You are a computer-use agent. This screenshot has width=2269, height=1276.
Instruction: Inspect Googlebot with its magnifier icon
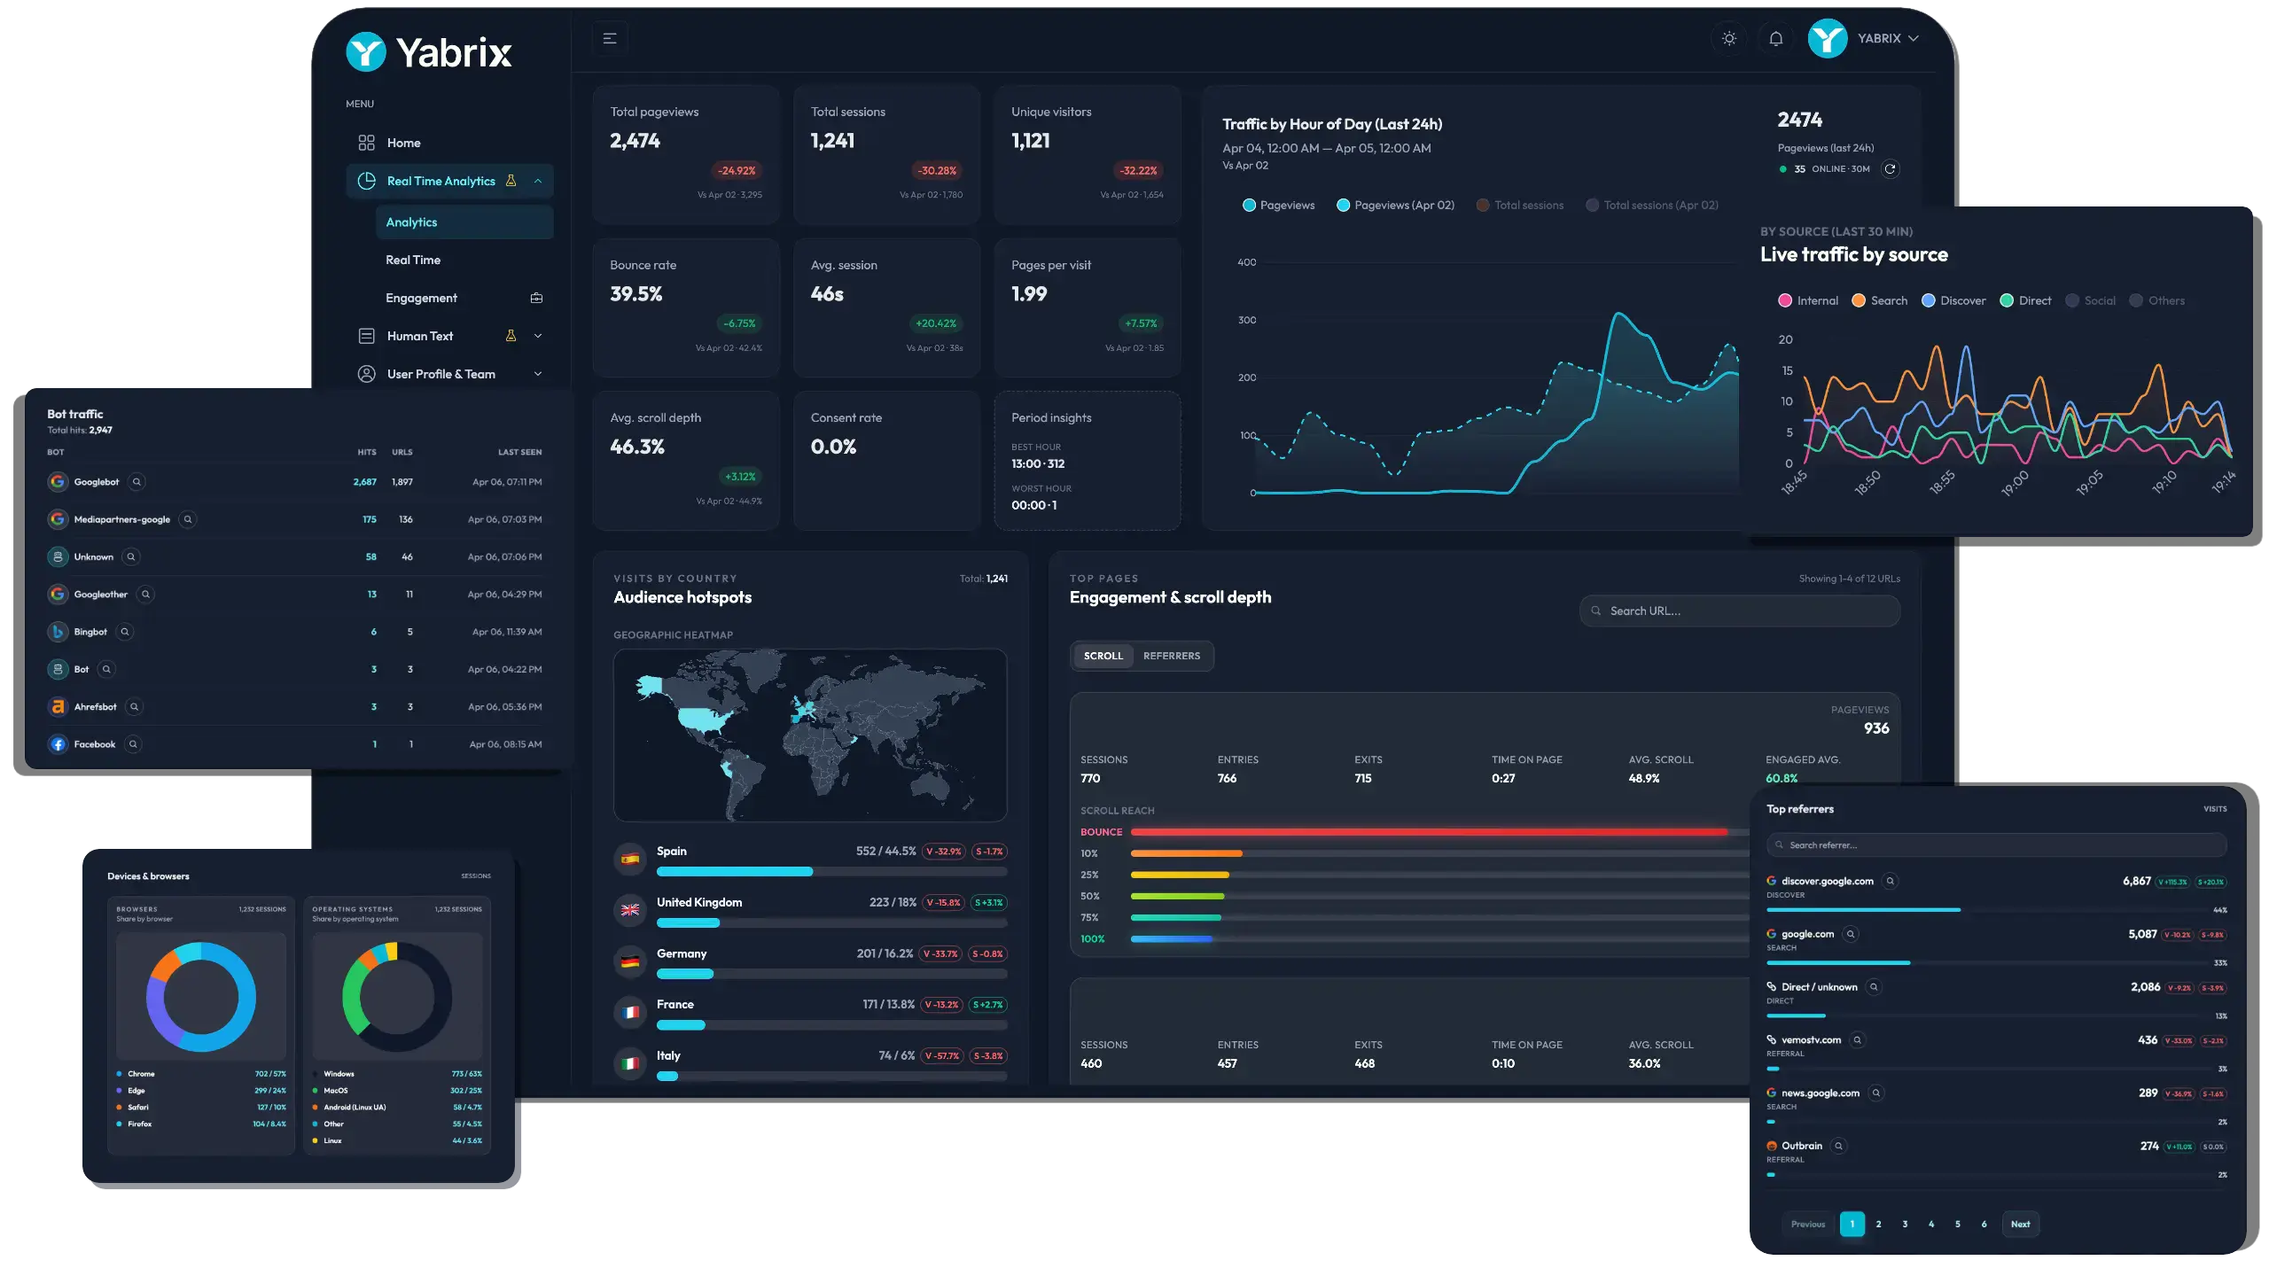pos(136,481)
